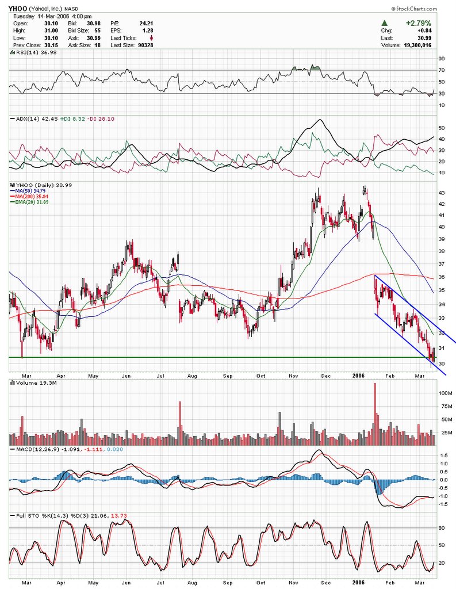The image size is (456, 589).
Task: Click the EPS value 1.28
Action: 148,30
